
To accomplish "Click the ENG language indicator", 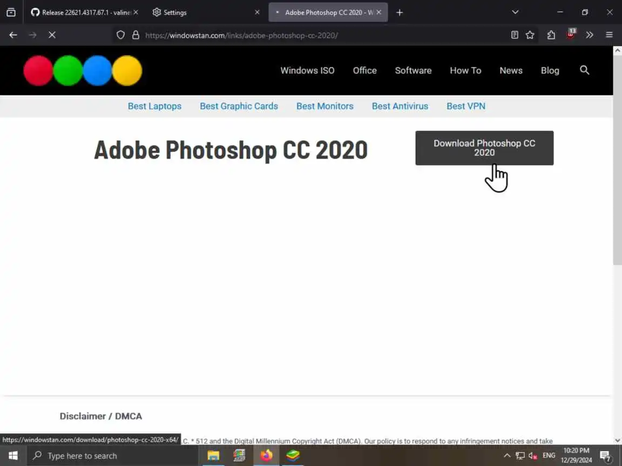I will (549, 456).
